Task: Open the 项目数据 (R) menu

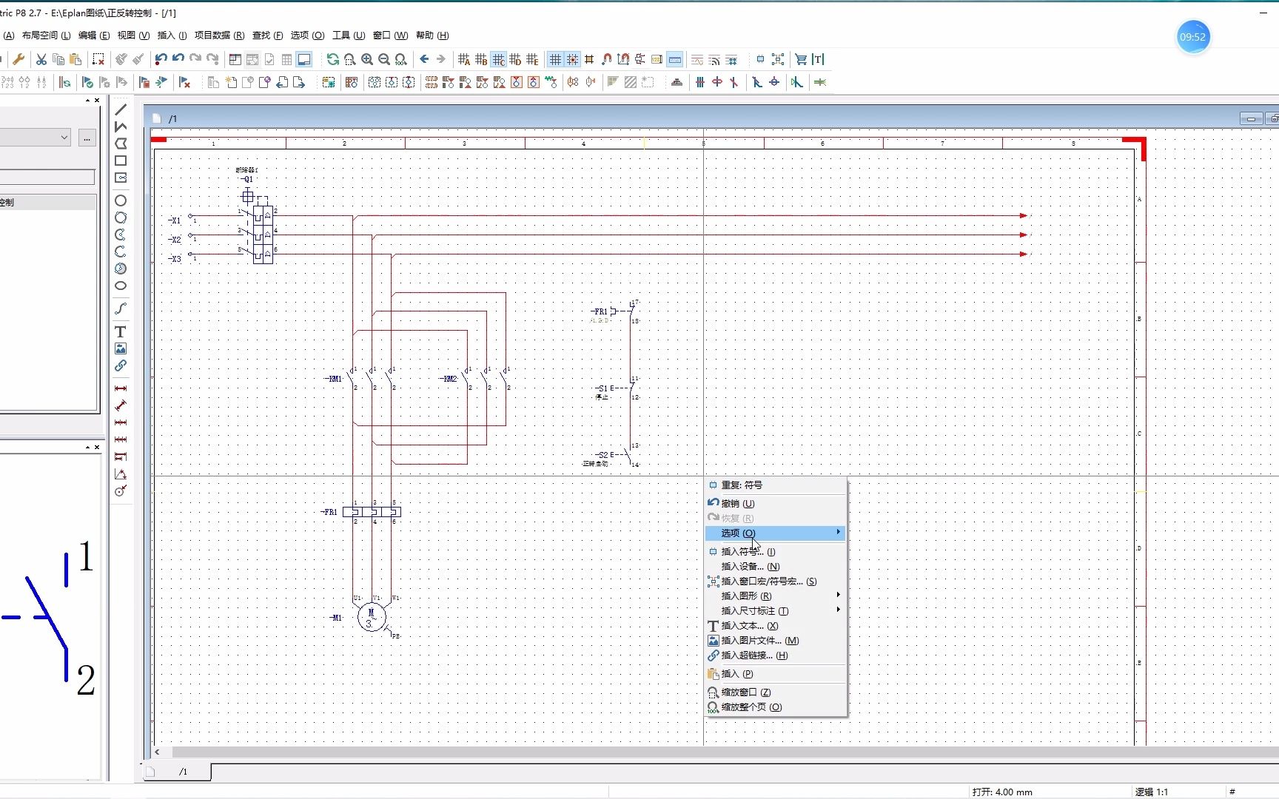Action: (x=219, y=36)
